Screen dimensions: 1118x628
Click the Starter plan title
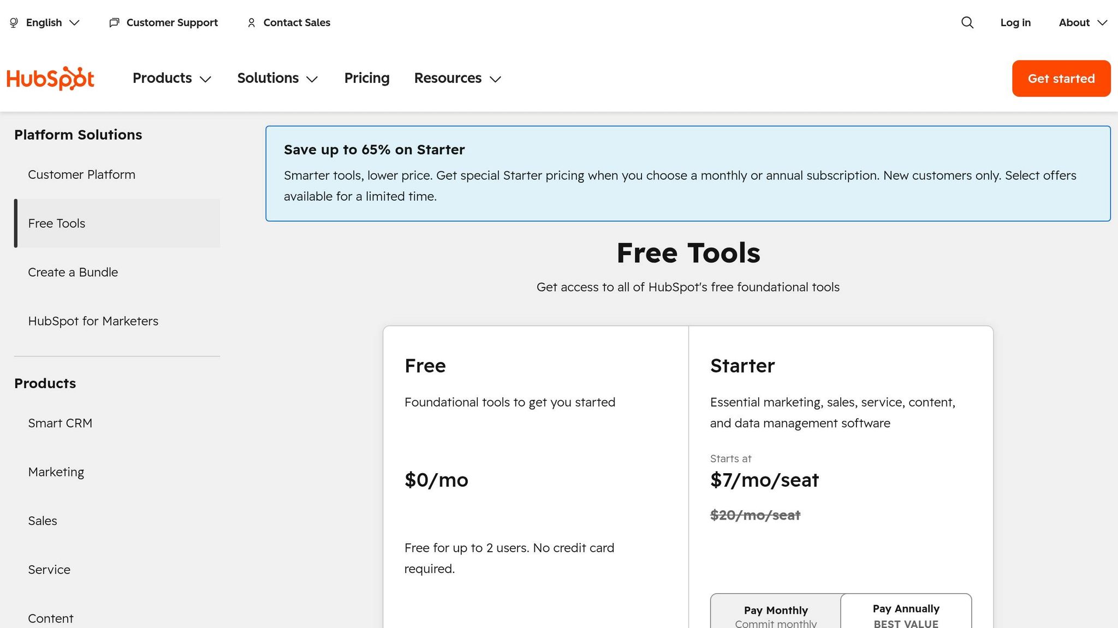click(742, 366)
